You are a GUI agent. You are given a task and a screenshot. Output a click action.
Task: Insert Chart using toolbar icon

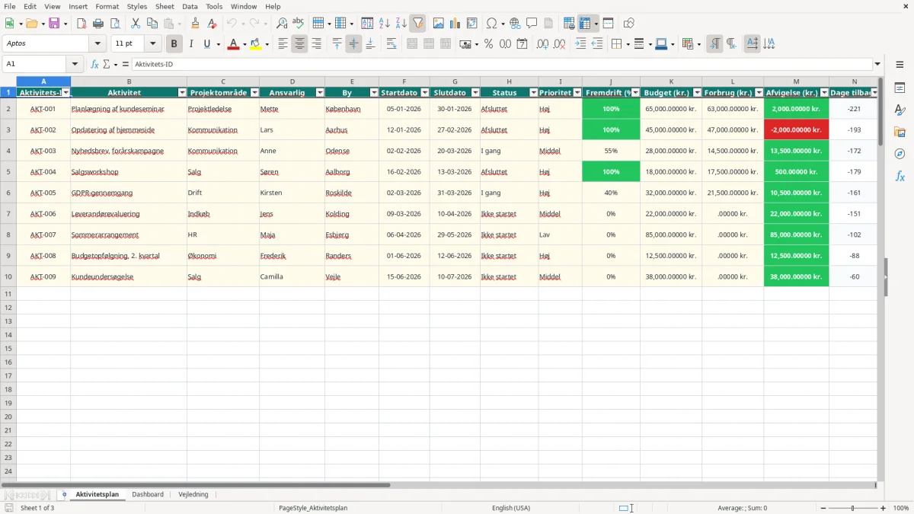pyautogui.click(x=455, y=24)
